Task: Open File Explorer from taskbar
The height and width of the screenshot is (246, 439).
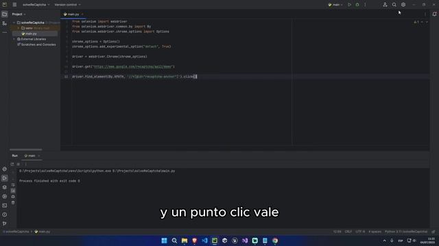Action: (185, 241)
